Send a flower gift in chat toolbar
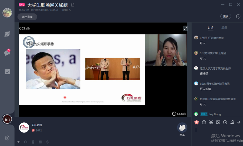The image size is (243, 146). click(197, 122)
